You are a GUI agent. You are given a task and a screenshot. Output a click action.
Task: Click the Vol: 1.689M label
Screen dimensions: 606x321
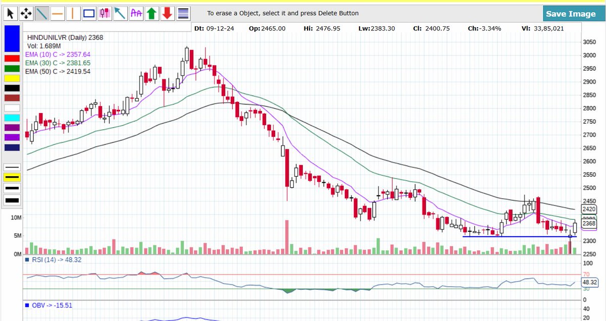coord(44,45)
